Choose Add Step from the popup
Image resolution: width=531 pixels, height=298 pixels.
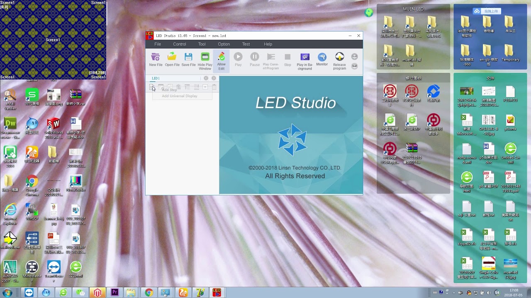pyautogui.click(x=169, y=90)
